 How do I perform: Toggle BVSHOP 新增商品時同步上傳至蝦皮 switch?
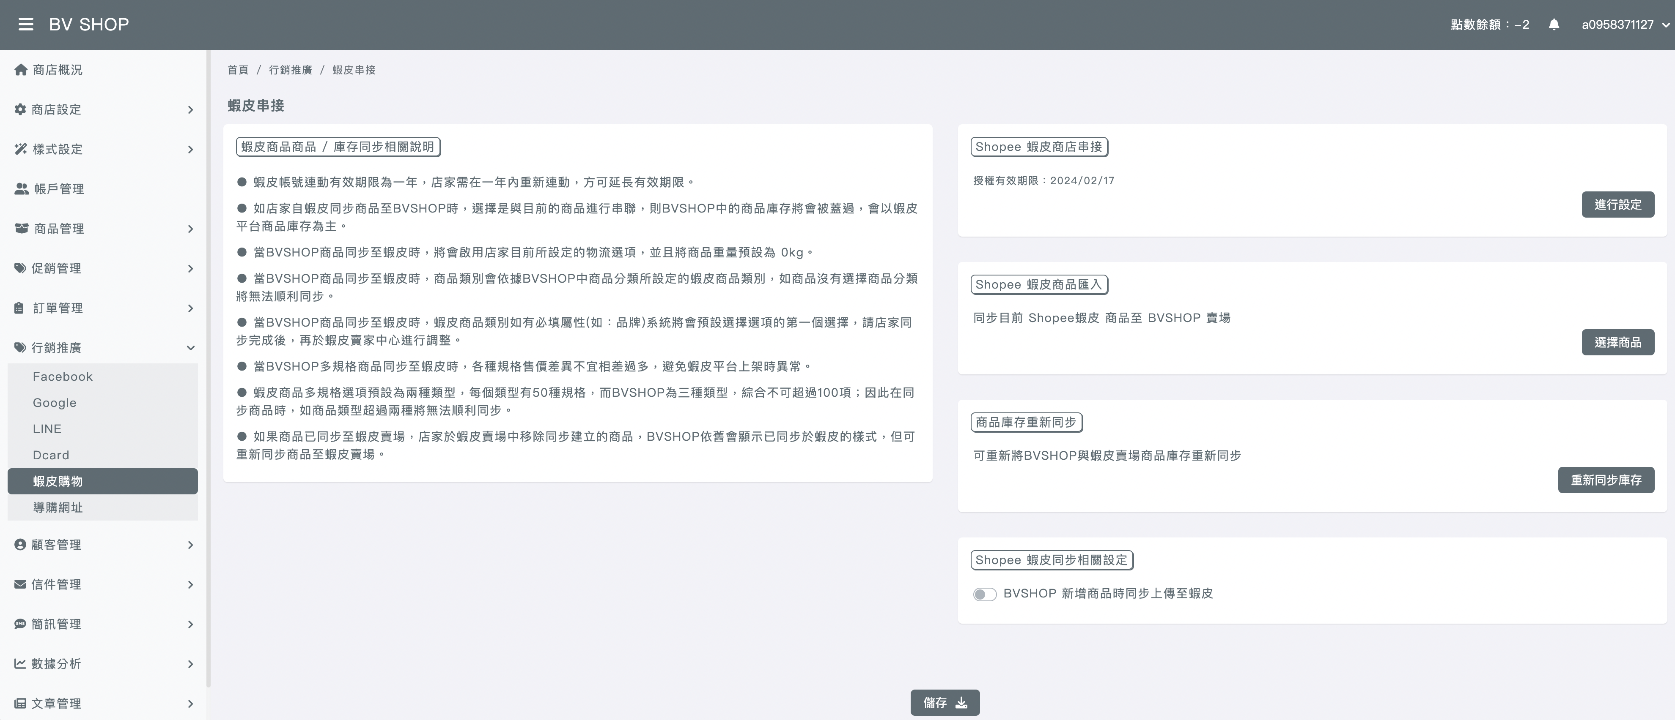[984, 594]
